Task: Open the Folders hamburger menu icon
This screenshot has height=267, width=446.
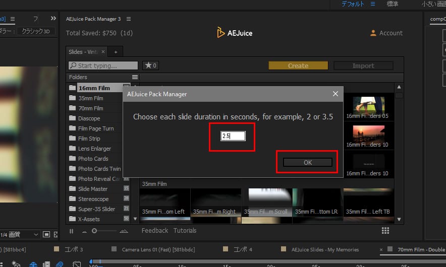Action: tap(135, 77)
